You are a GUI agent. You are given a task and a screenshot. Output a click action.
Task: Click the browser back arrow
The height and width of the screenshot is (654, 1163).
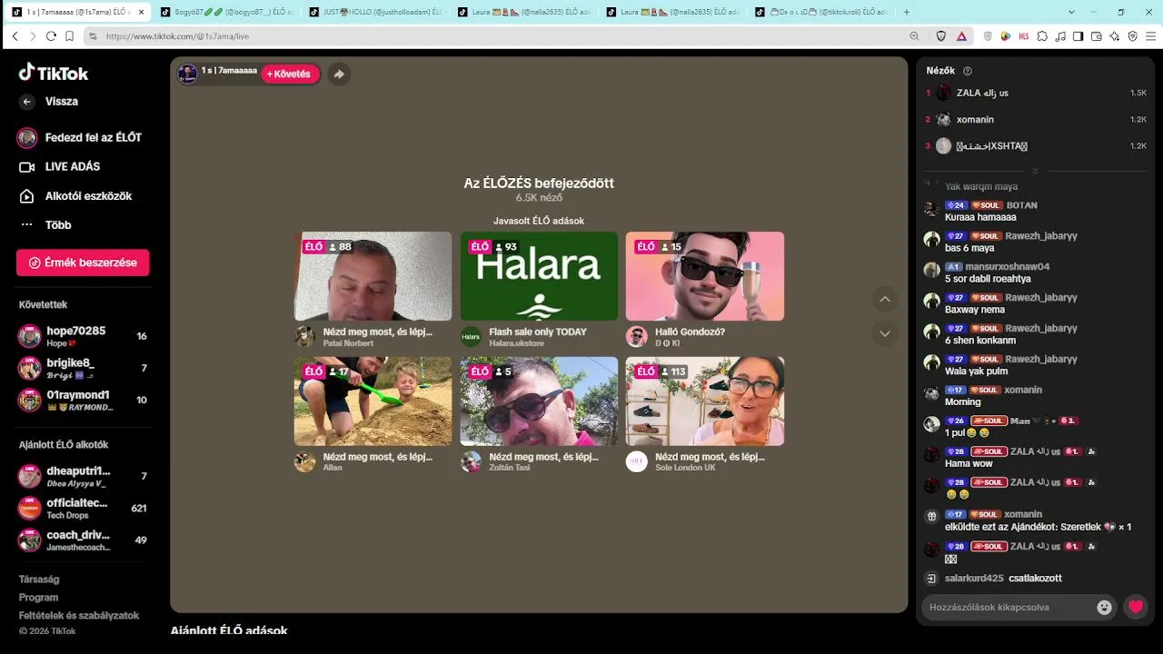tap(15, 36)
